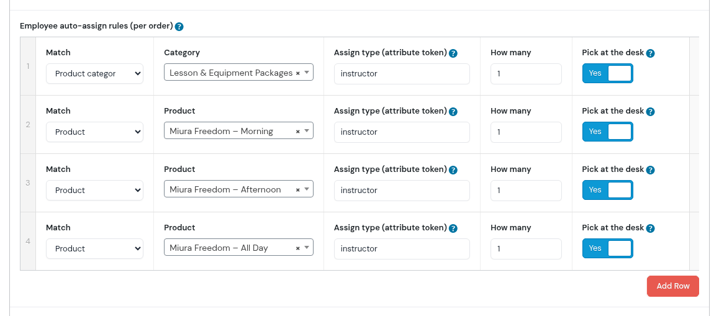Toggle Pick at the desk for Lesson & Equipment Packages

(608, 73)
